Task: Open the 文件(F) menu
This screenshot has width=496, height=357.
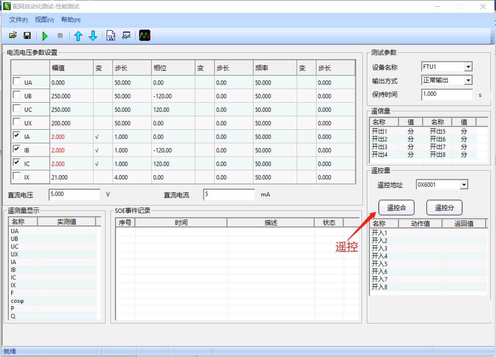Action: click(x=18, y=20)
